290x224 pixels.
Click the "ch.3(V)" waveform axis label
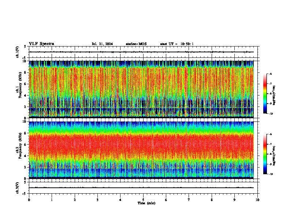[18, 188]
